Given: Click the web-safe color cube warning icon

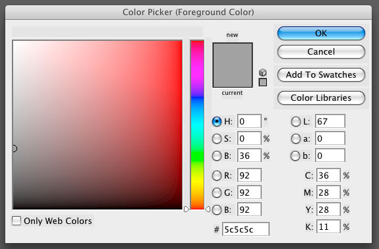Looking at the screenshot, I should pyautogui.click(x=263, y=72).
